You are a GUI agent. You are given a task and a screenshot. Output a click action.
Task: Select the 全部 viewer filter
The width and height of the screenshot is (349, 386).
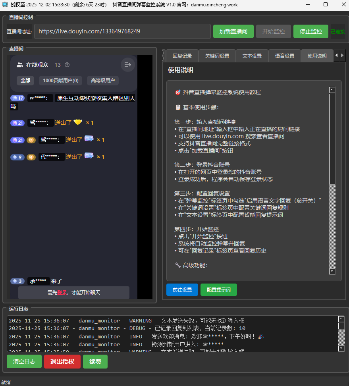pyautogui.click(x=25, y=80)
